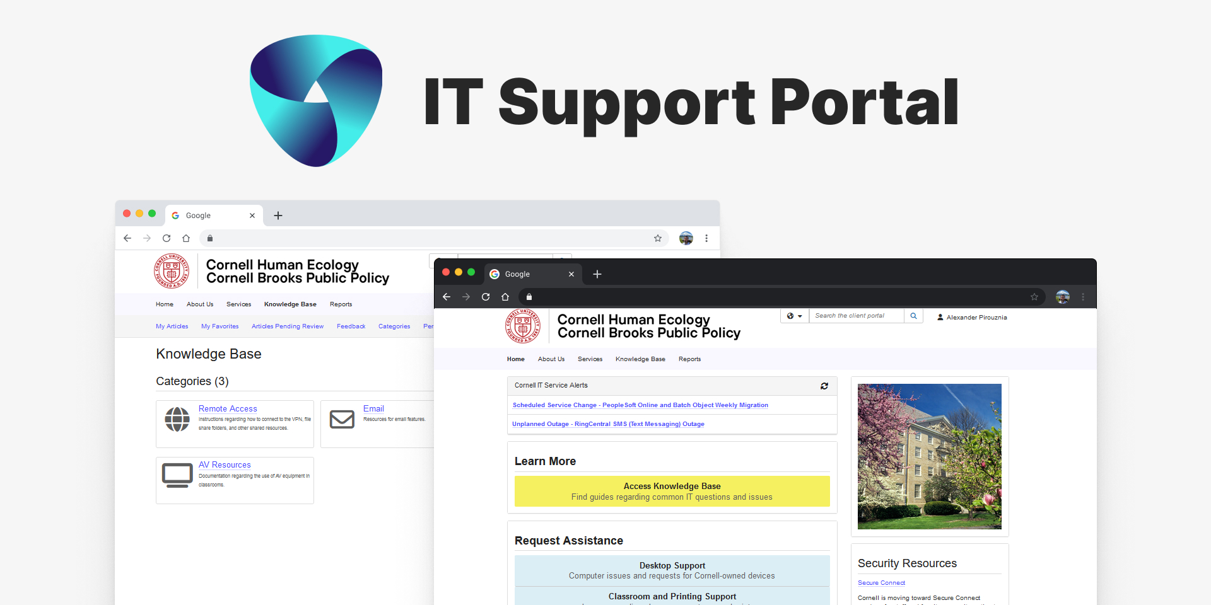
Task: Click the Remote Access globe icon
Action: tap(177, 419)
